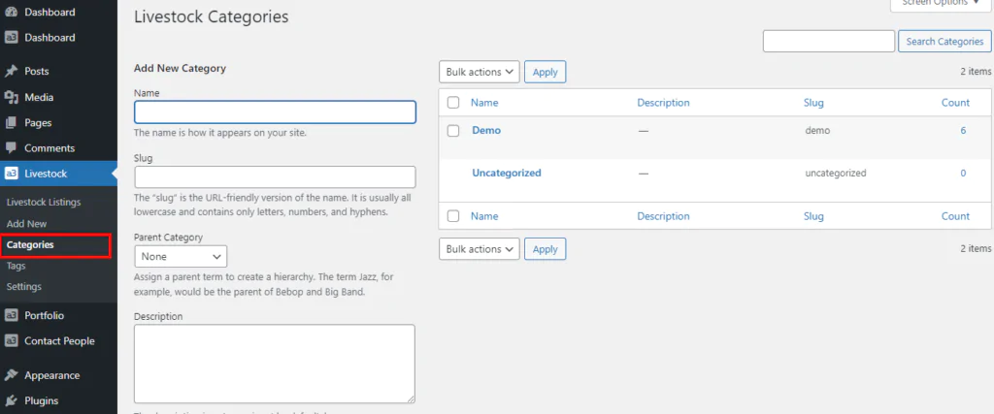Open the top Bulk actions dropdown
The height and width of the screenshot is (414, 994).
click(480, 72)
